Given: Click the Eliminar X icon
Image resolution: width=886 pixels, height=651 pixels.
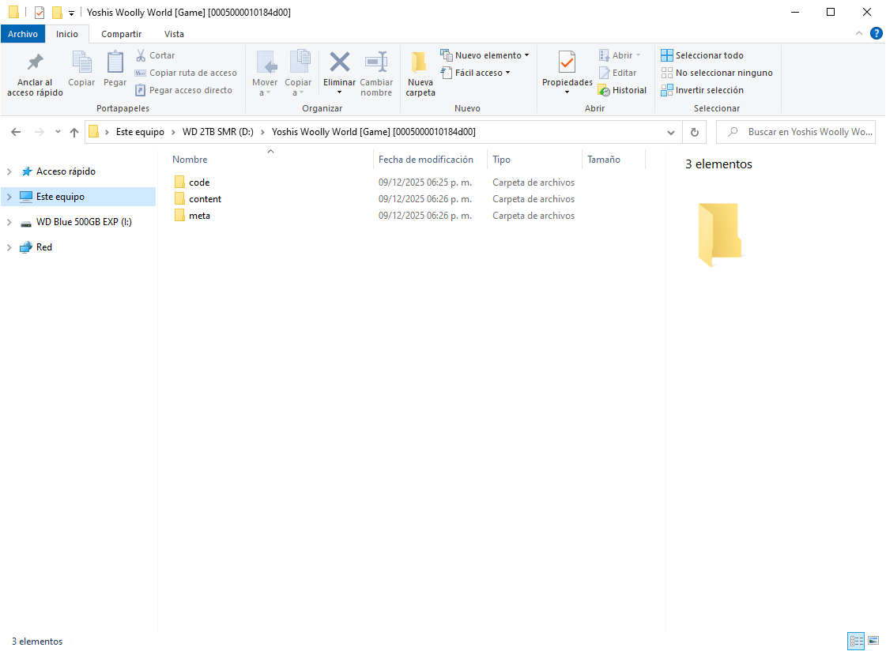Looking at the screenshot, I should click(x=340, y=62).
